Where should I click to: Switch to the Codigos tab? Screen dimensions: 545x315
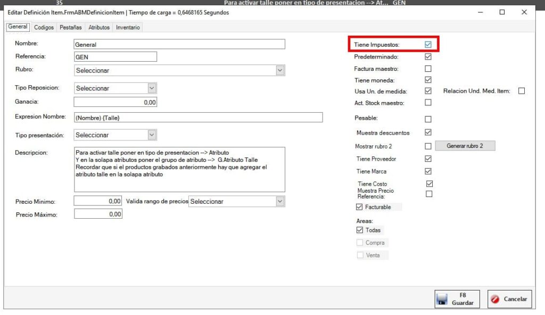click(x=44, y=27)
